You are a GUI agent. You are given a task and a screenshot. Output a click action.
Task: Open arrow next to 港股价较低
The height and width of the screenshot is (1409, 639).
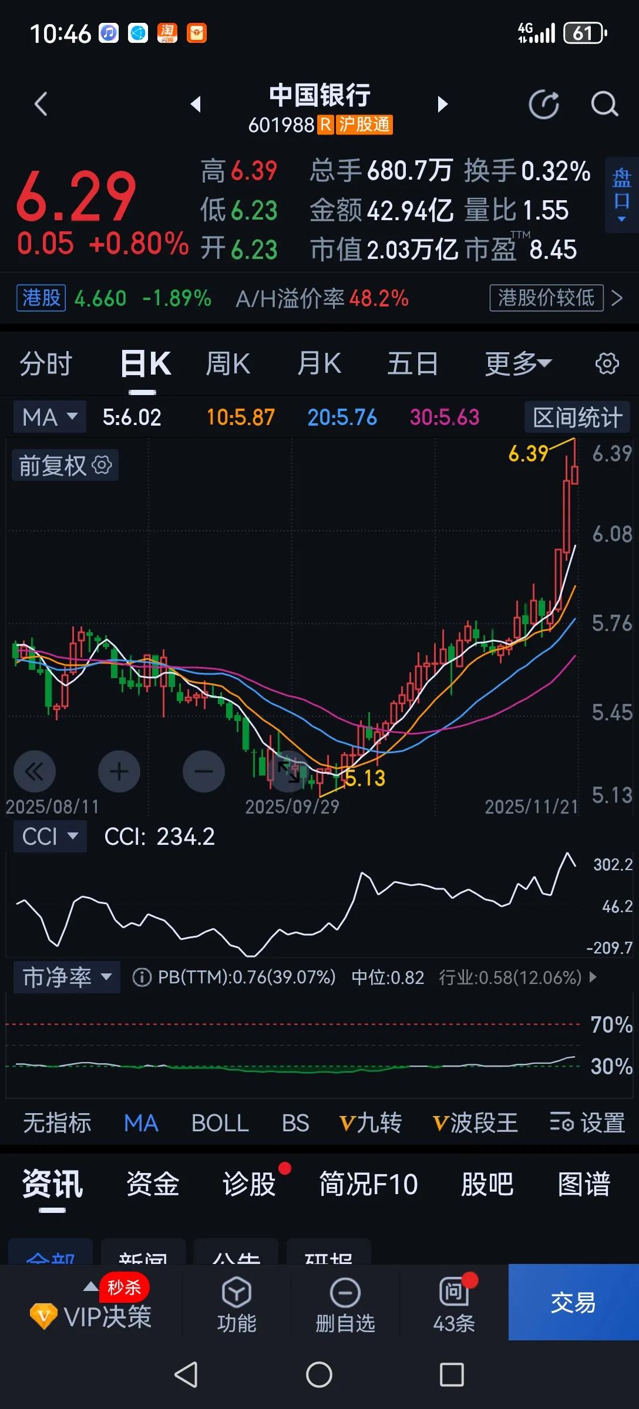(617, 298)
